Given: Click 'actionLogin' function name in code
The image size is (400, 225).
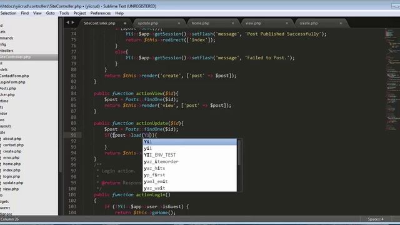Looking at the screenshot, I should [151, 194].
